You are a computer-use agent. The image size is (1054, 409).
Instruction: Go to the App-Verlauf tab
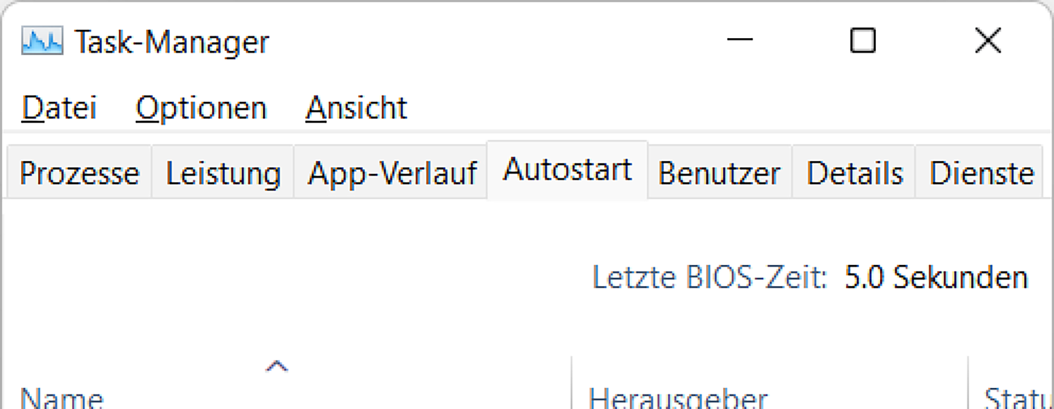click(x=392, y=173)
